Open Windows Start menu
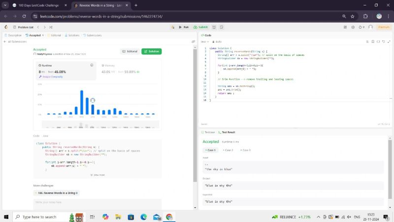Viewport: 394px width, 222px height. click(x=6, y=217)
